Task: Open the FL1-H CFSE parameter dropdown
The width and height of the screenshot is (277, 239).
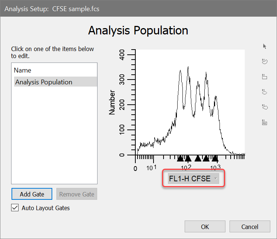Action: click(193, 179)
